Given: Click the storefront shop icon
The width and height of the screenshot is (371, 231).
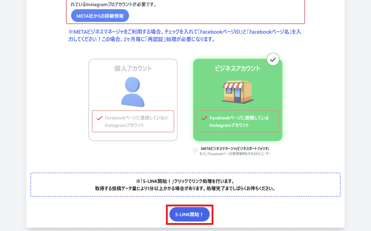Looking at the screenshot, I should [237, 92].
